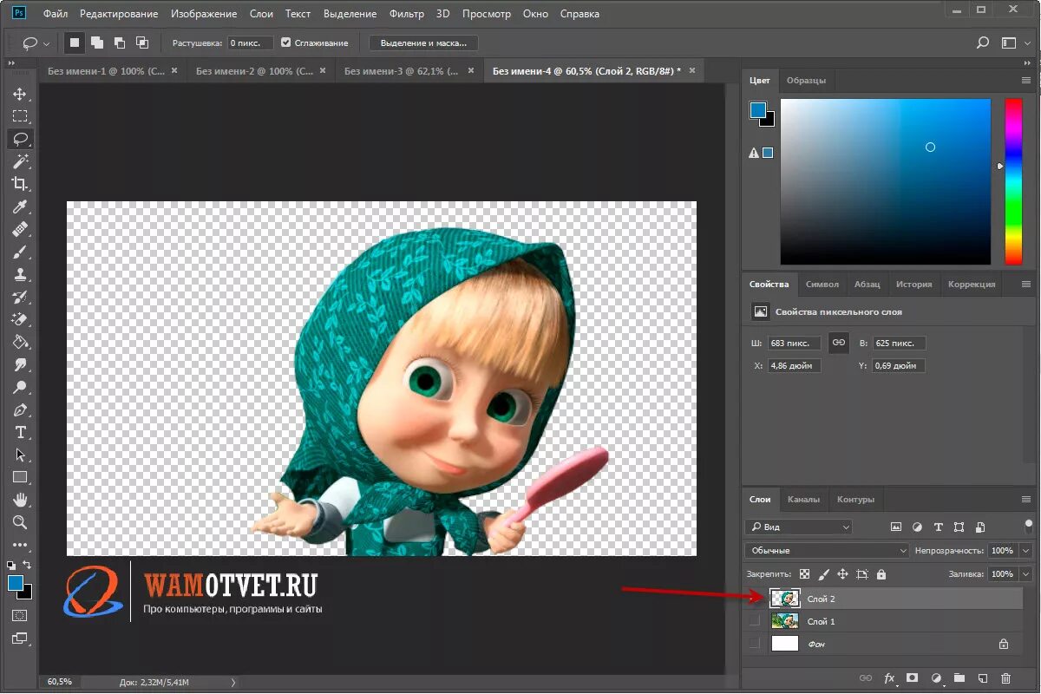The height and width of the screenshot is (694, 1041).
Task: Click the zoom level field 60,5%
Action: pyautogui.click(x=60, y=682)
